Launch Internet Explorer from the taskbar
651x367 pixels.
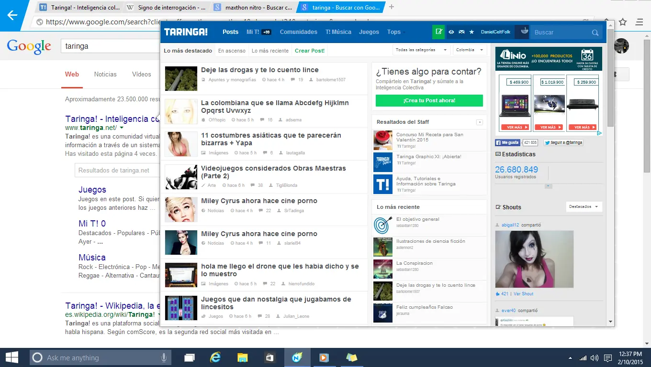pos(215,357)
